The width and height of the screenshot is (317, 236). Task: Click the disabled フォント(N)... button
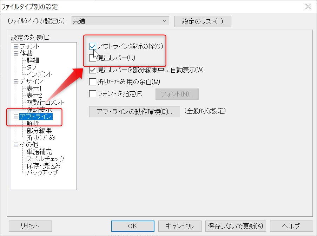177,94
